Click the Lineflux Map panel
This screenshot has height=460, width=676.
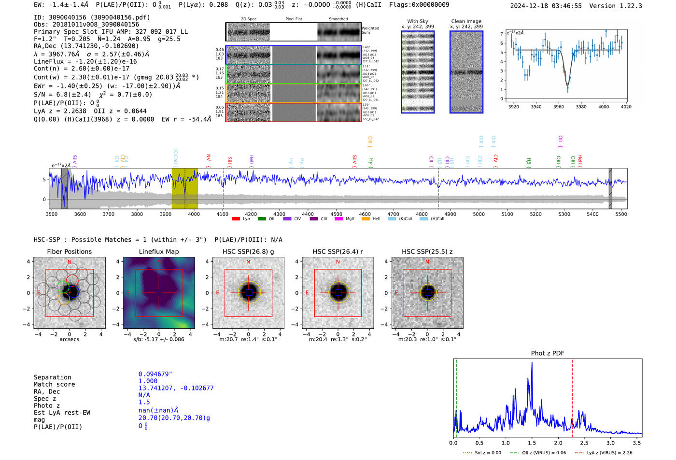pyautogui.click(x=159, y=293)
